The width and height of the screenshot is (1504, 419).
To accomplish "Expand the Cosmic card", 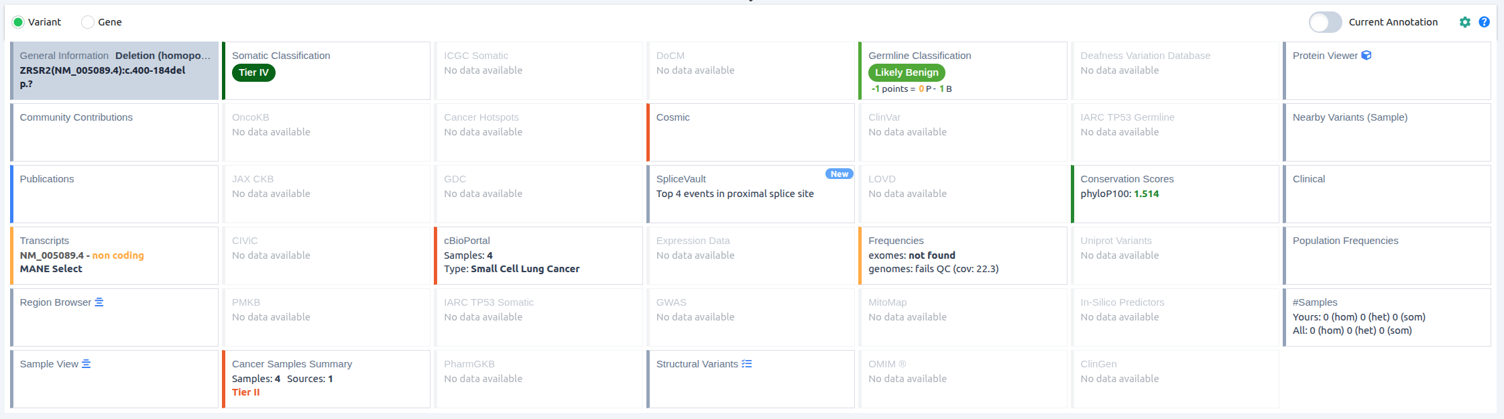I will click(751, 132).
